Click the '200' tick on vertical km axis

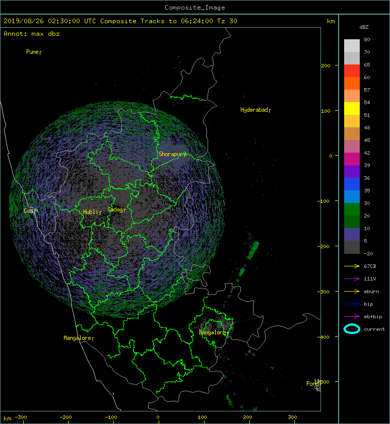point(326,65)
